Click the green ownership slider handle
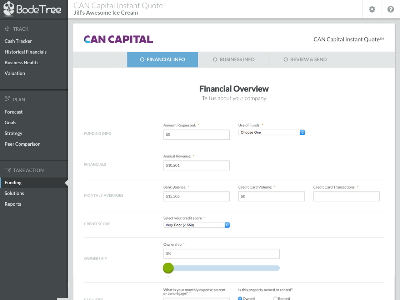The height and width of the screenshot is (300, 400). (168, 268)
